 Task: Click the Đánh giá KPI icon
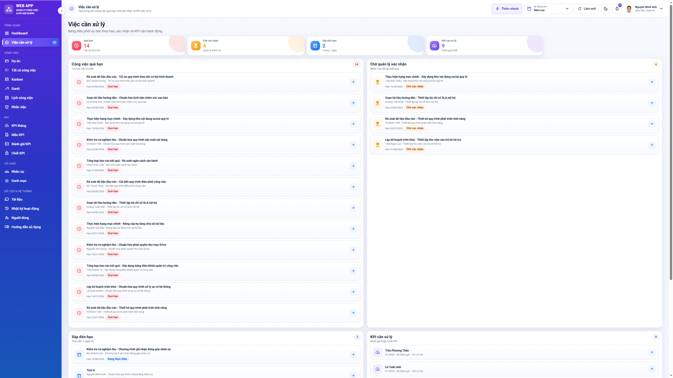(x=7, y=144)
